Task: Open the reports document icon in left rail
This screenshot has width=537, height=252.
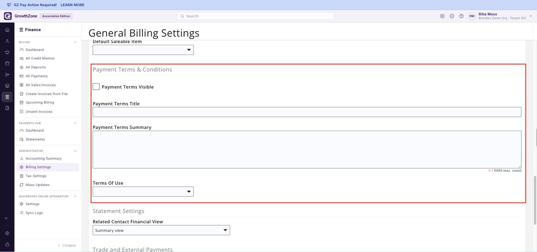Action: pyautogui.click(x=7, y=108)
